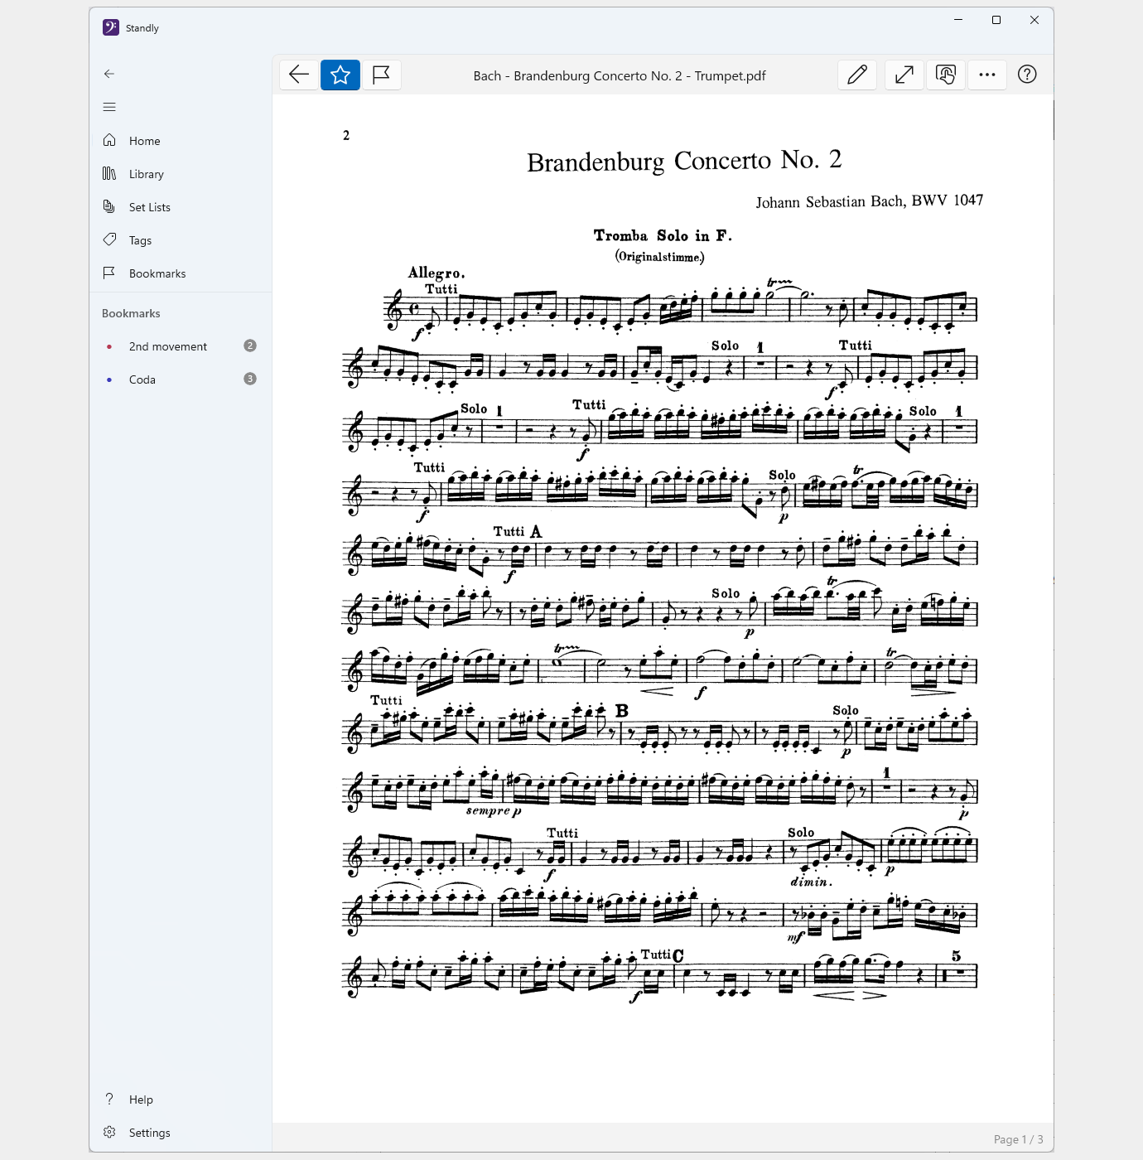The image size is (1143, 1160).
Task: Go to Home in the sidebar
Action: click(x=181, y=141)
